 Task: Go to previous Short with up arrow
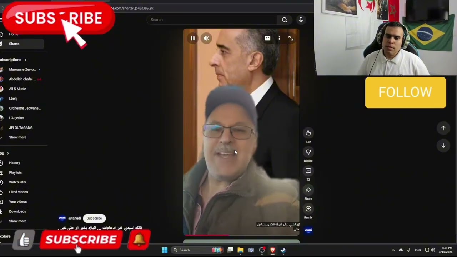point(443,128)
